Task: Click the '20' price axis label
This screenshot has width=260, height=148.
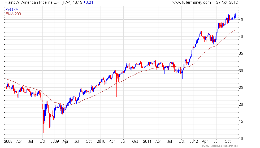Action: pyautogui.click(x=241, y=105)
